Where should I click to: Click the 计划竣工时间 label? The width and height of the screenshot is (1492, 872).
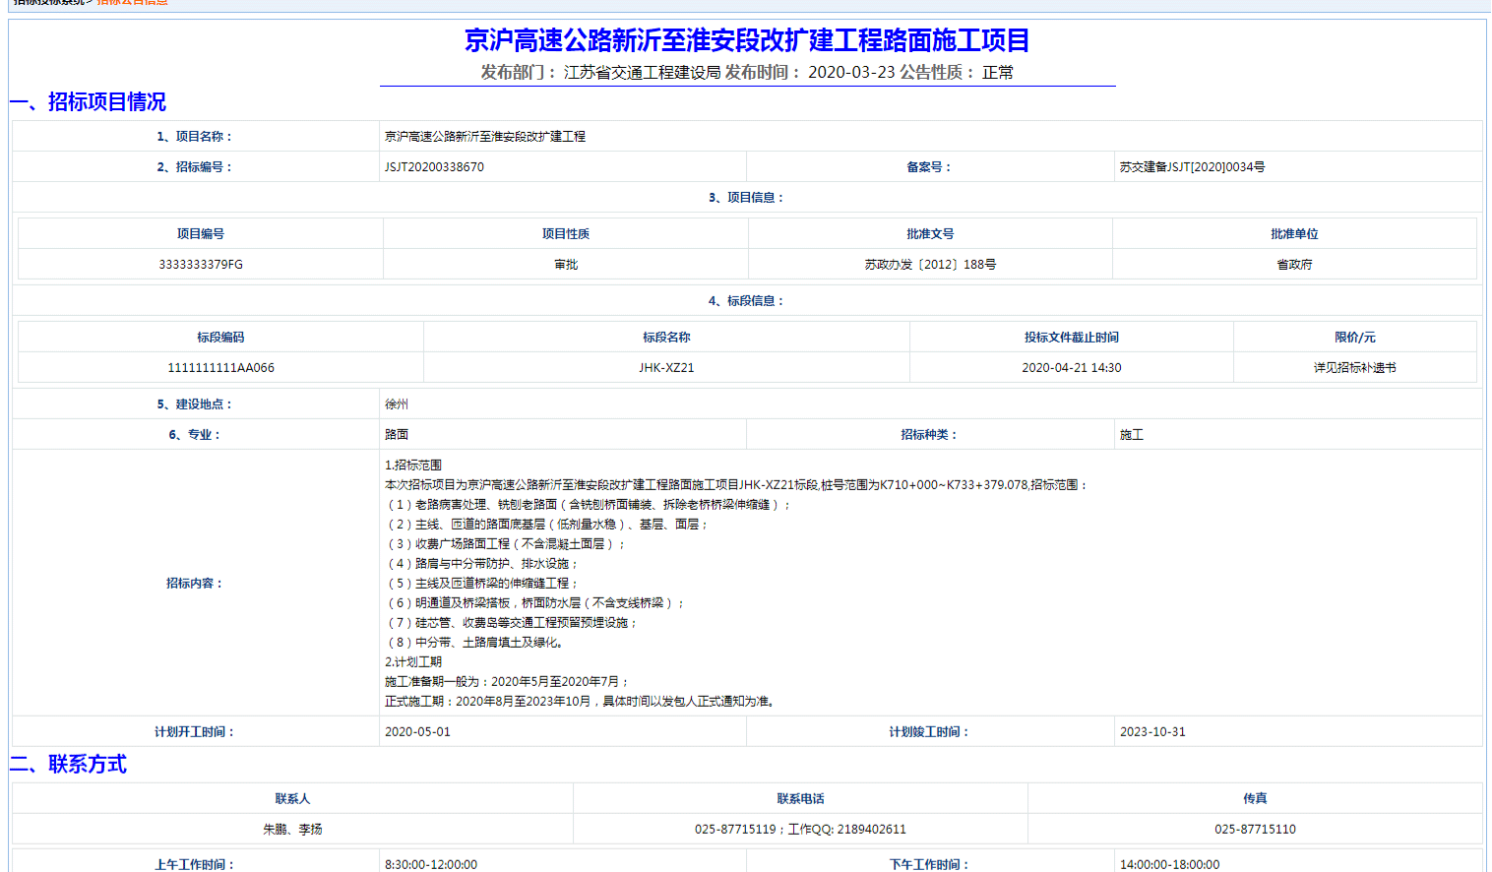click(x=929, y=732)
